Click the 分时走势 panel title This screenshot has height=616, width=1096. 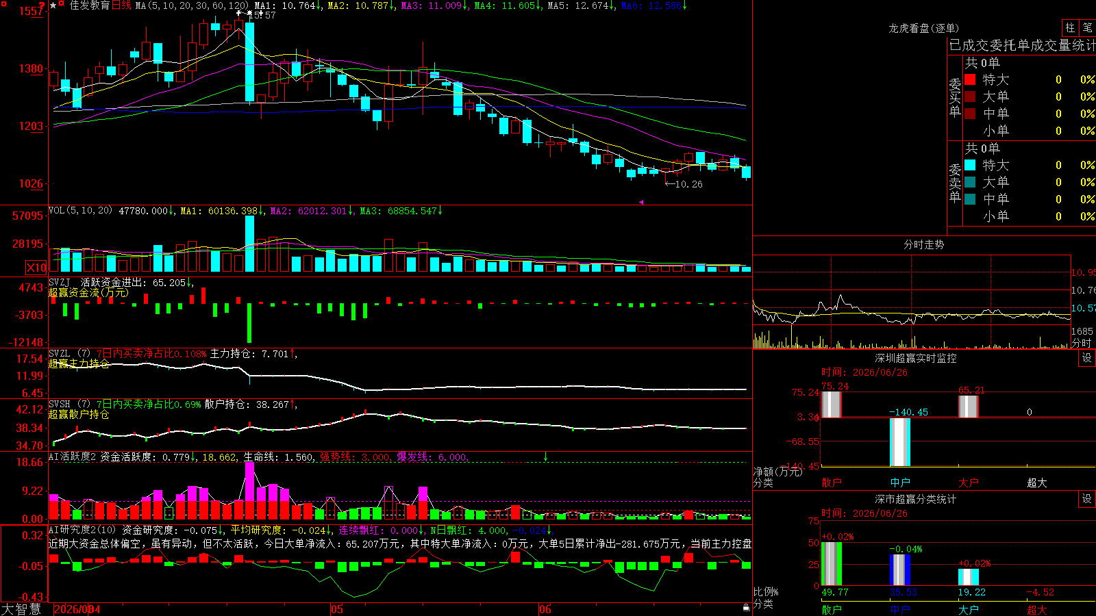[924, 244]
